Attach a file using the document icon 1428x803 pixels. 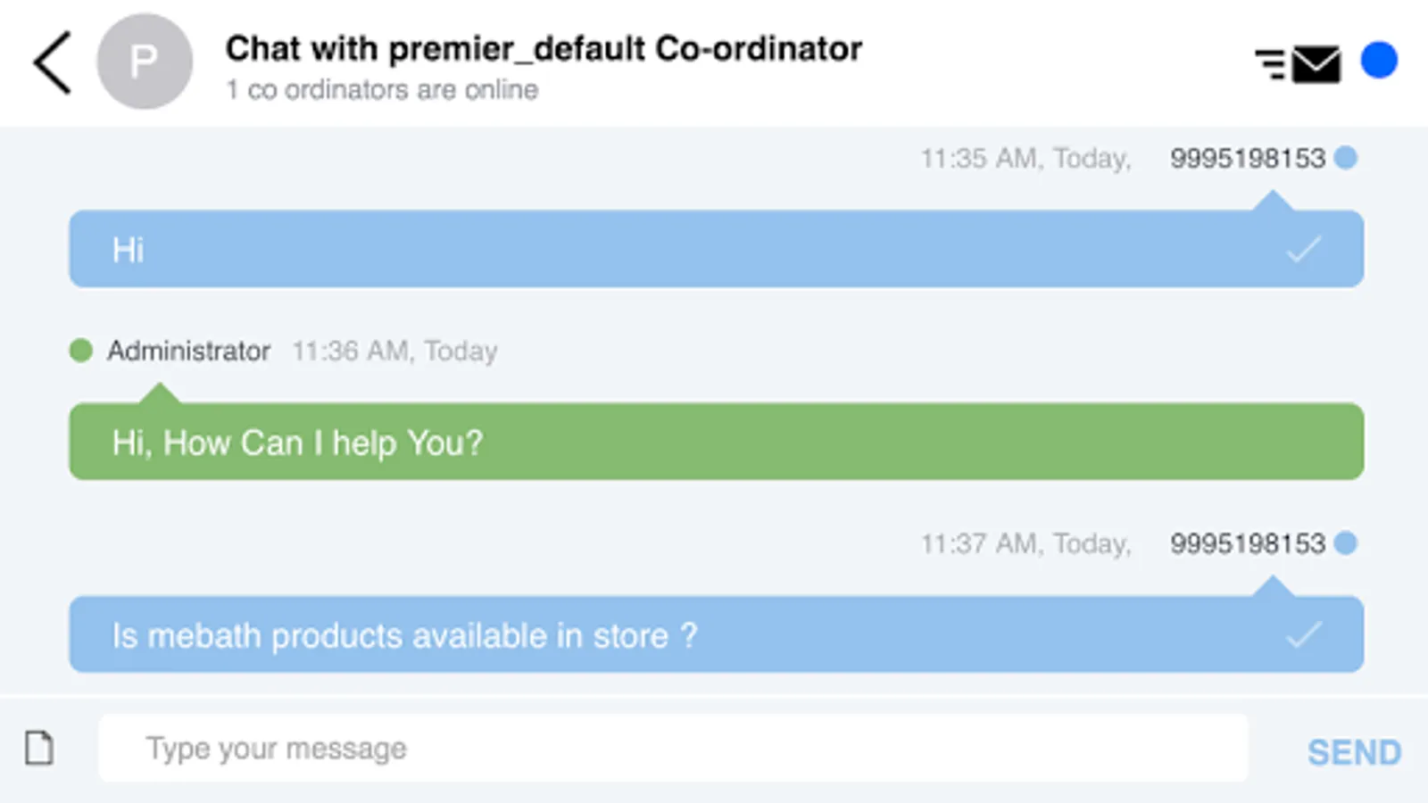tap(39, 748)
